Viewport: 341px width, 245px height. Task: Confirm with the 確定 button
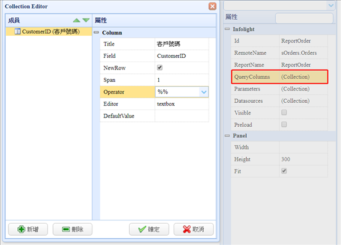pos(149,229)
